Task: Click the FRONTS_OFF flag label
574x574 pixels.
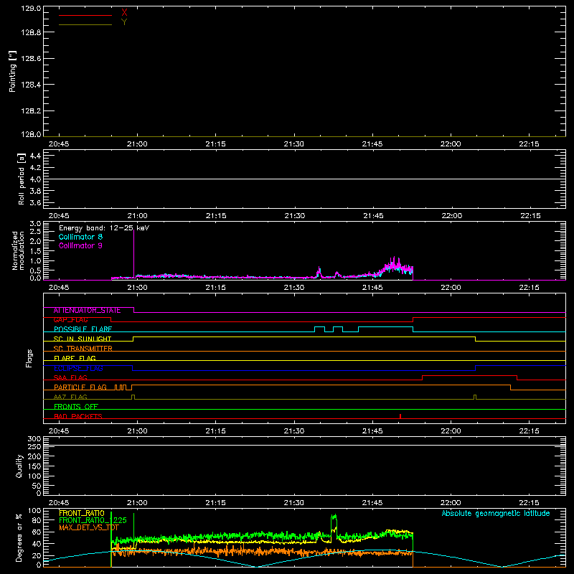Action: pos(76,407)
